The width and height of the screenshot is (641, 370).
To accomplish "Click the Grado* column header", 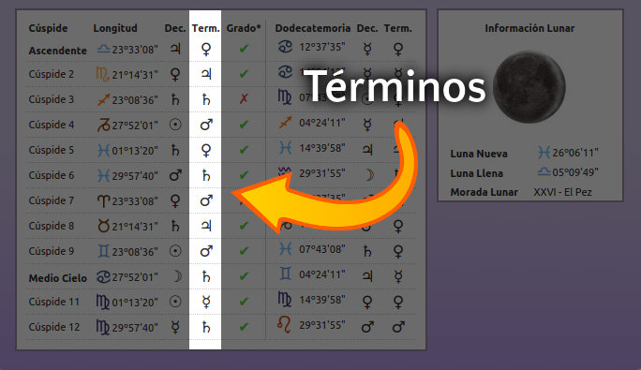I will point(244,28).
